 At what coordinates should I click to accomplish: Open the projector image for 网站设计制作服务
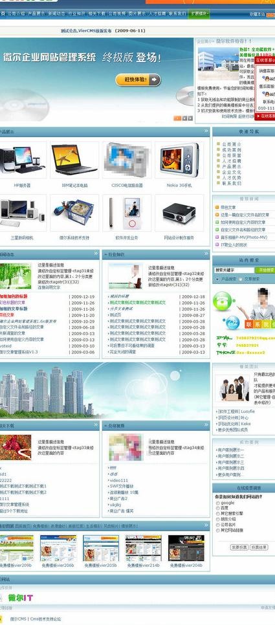(x=179, y=213)
